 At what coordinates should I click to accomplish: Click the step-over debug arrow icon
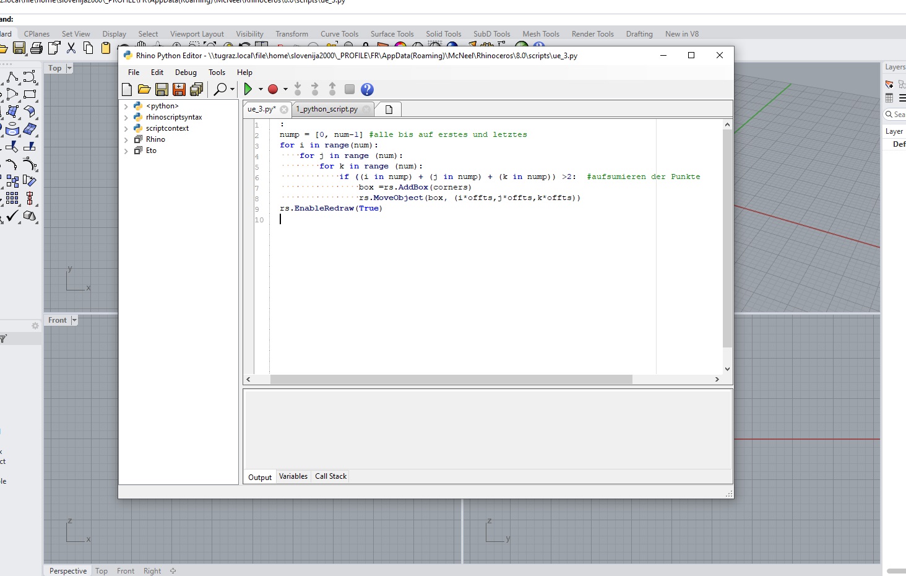coord(315,89)
